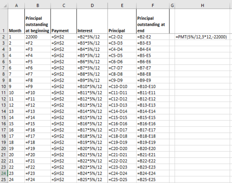Screen dimensions: 232x183
Task: Select row 2 header
Action: [4, 37]
